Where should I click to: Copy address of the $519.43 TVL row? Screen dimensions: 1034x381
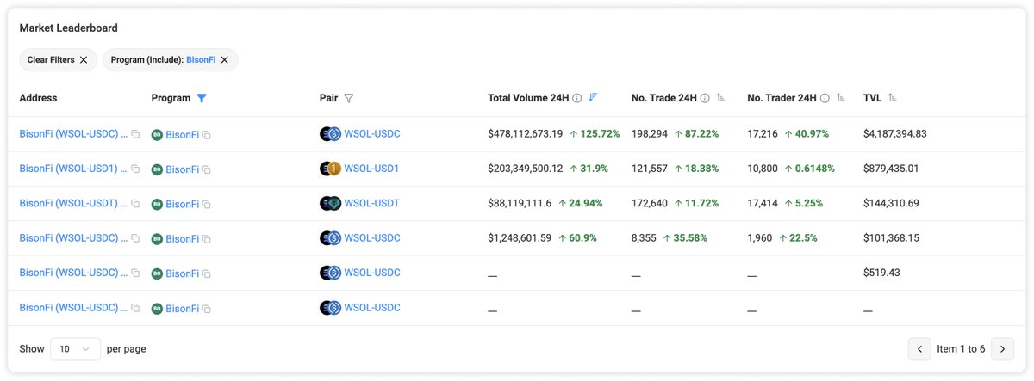click(135, 273)
